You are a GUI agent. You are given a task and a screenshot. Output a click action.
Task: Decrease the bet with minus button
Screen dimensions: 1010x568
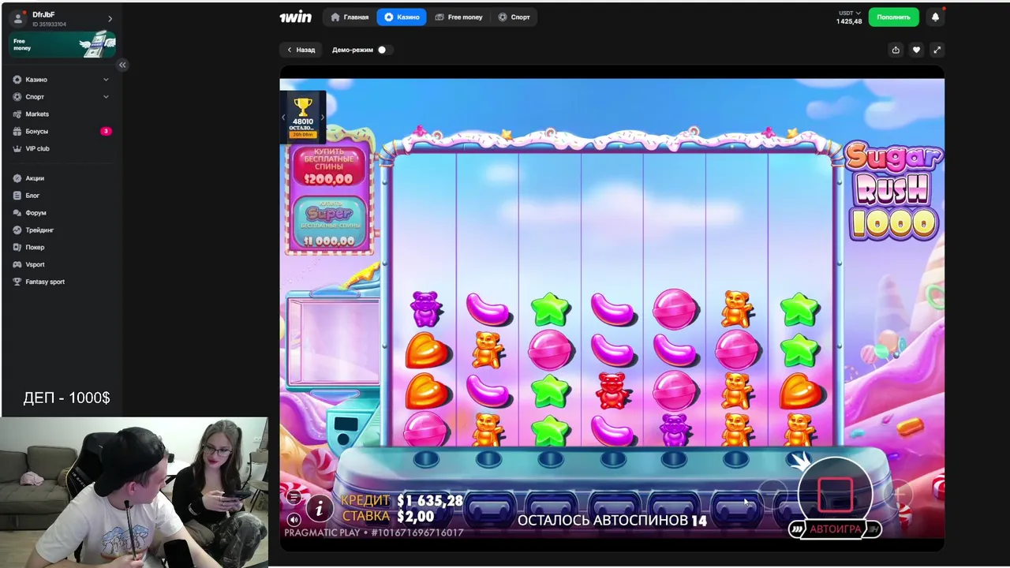772,494
